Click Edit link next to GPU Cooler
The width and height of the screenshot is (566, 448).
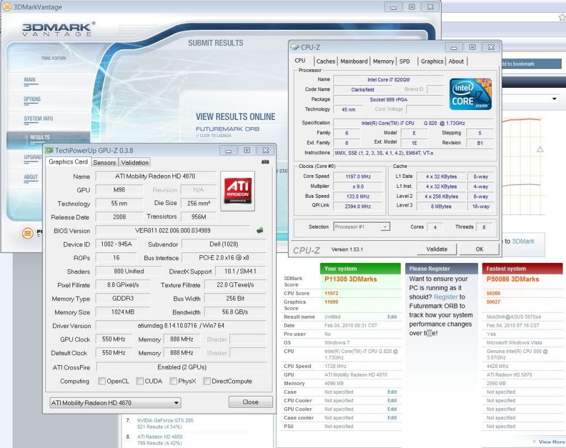click(392, 409)
